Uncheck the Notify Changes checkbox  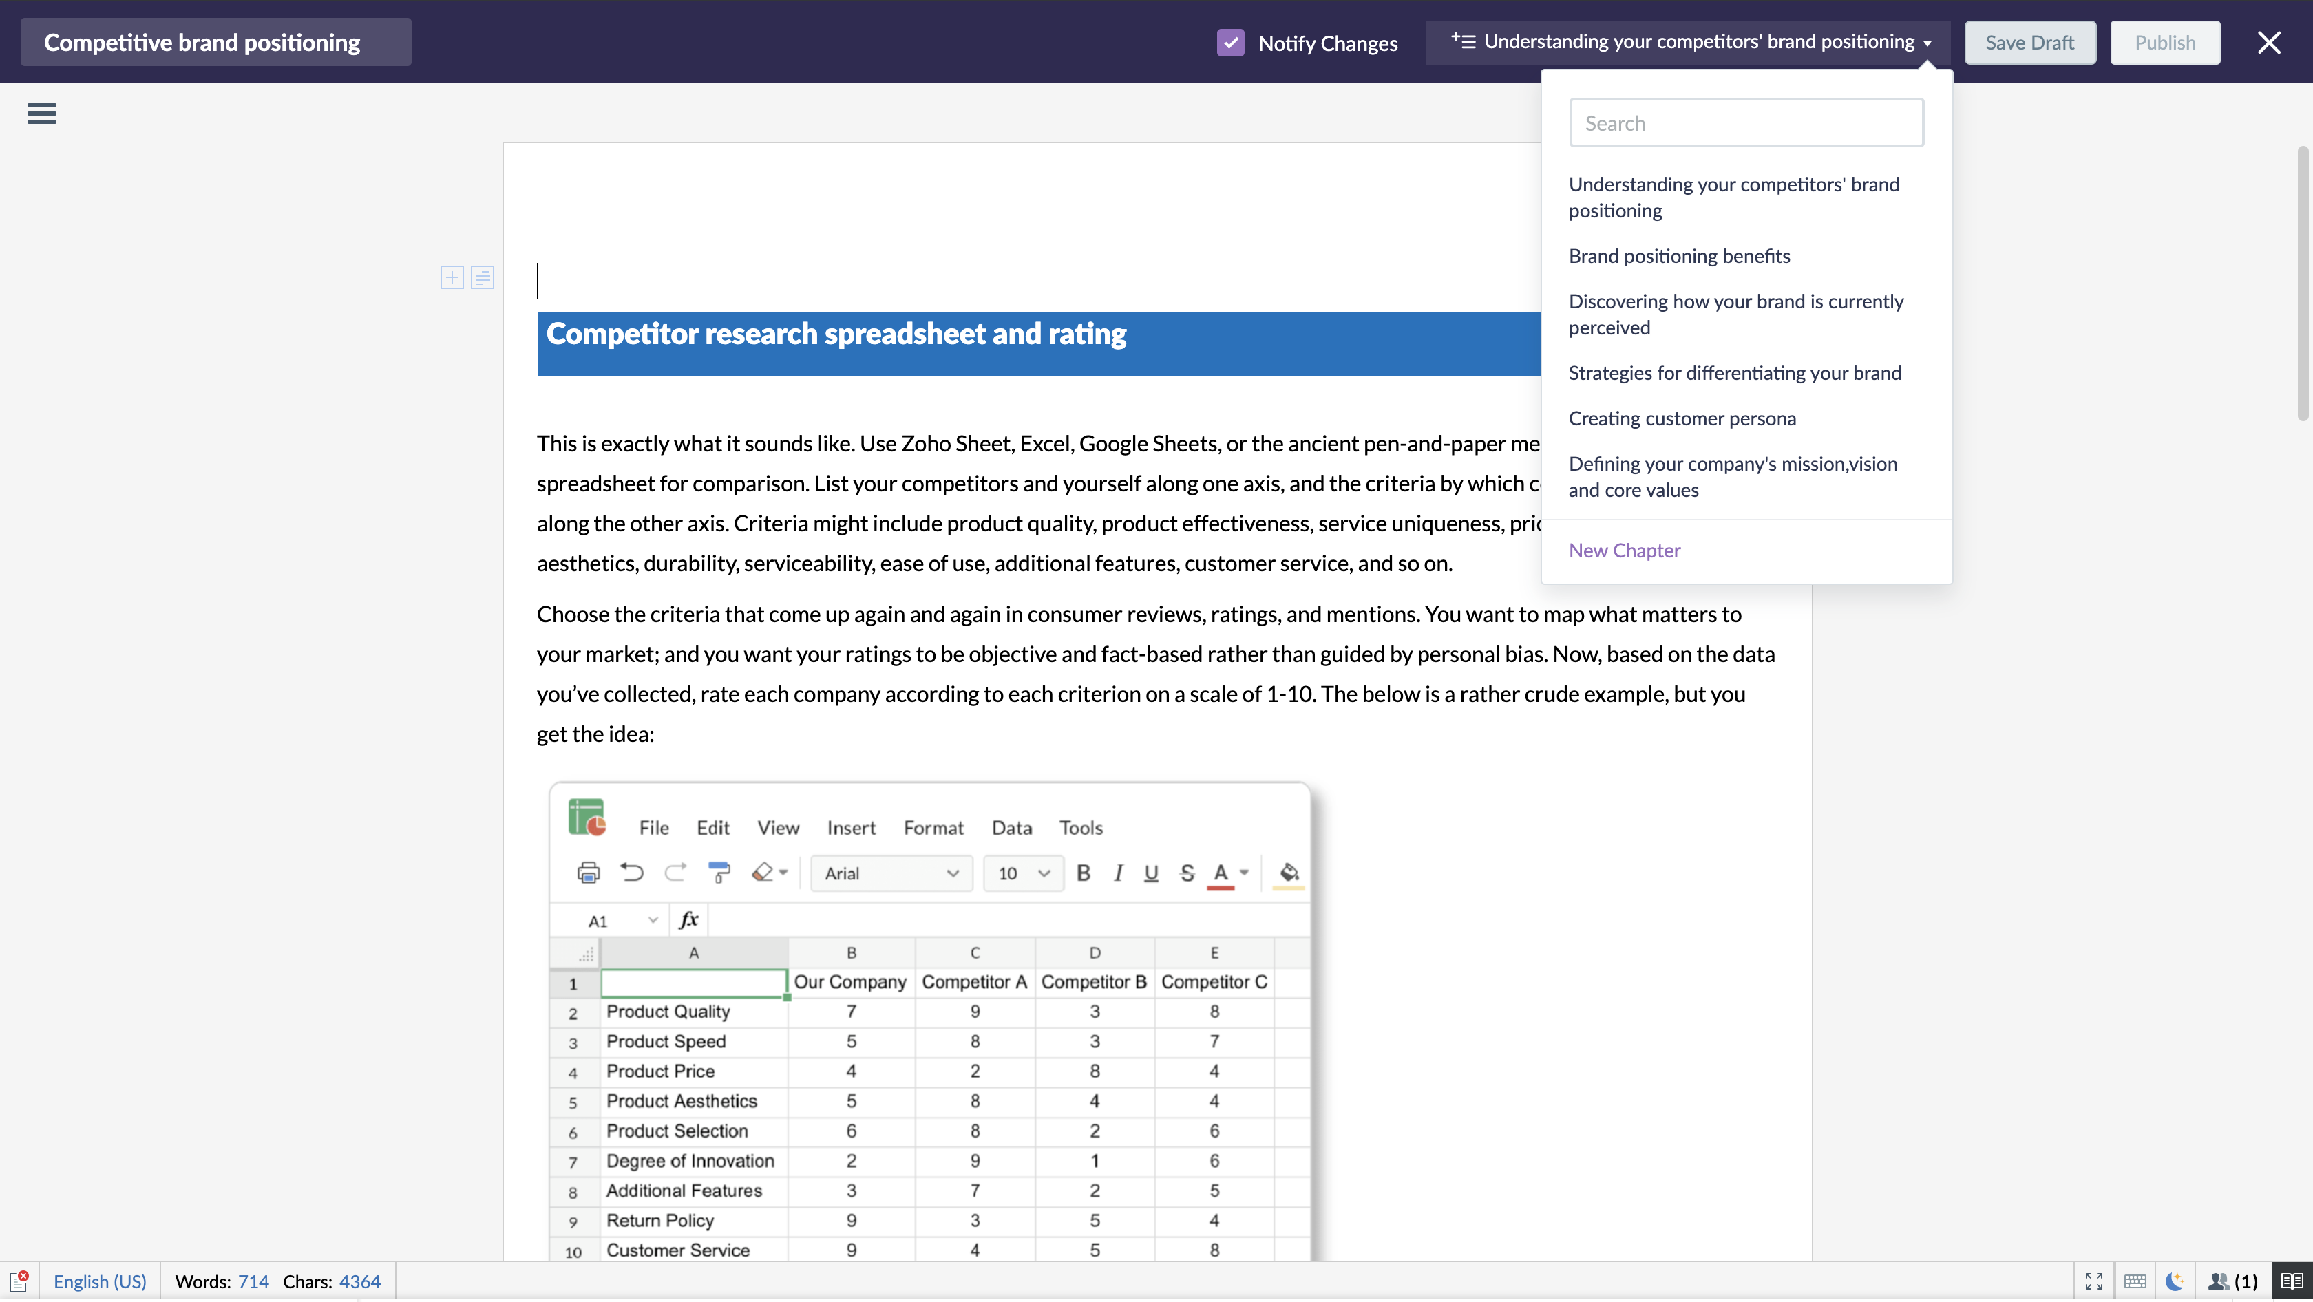pos(1230,42)
